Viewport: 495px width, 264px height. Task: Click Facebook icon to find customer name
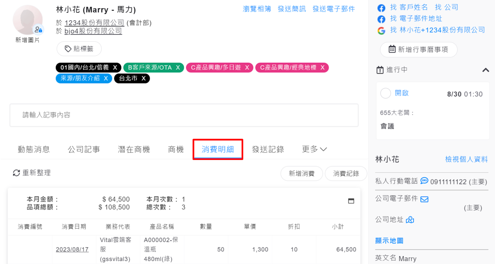pyautogui.click(x=381, y=8)
